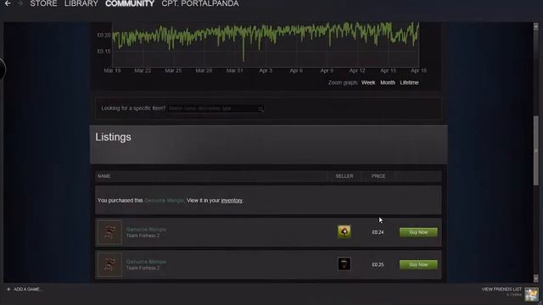The width and height of the screenshot is (543, 305).
Task: Buy the £0.24 listing now
Action: click(x=418, y=232)
